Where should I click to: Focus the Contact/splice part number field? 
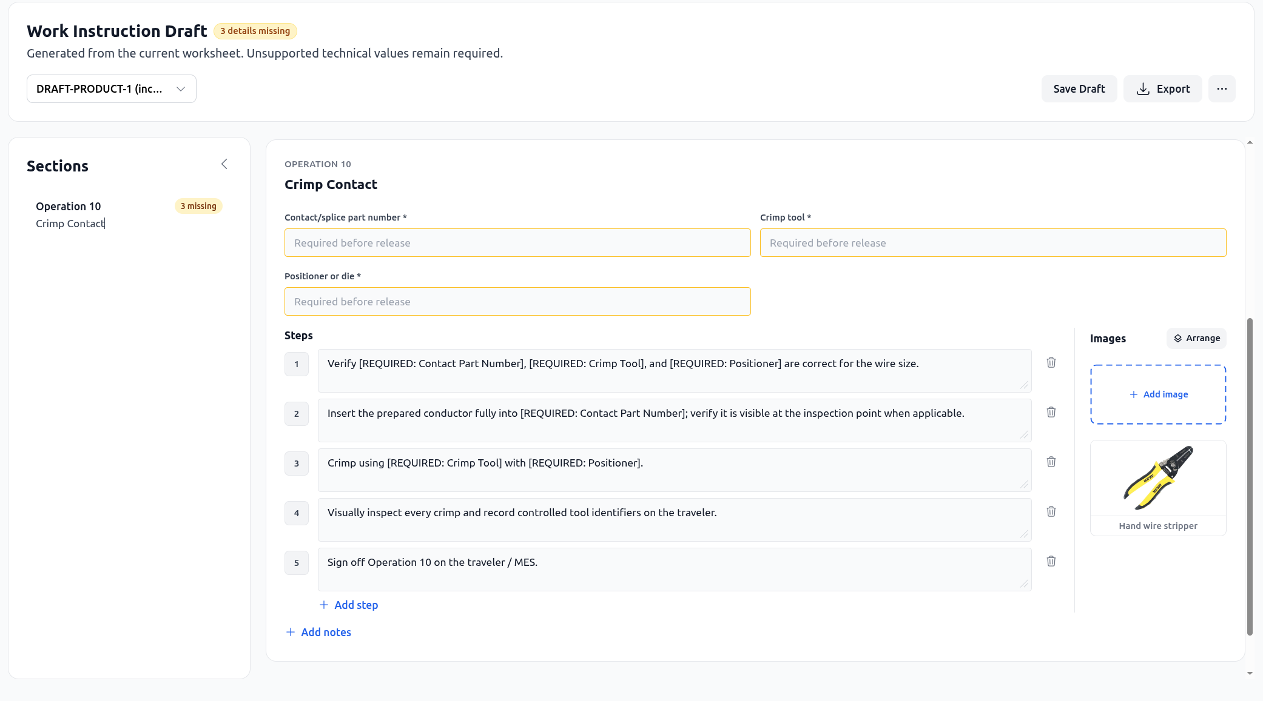[517, 243]
